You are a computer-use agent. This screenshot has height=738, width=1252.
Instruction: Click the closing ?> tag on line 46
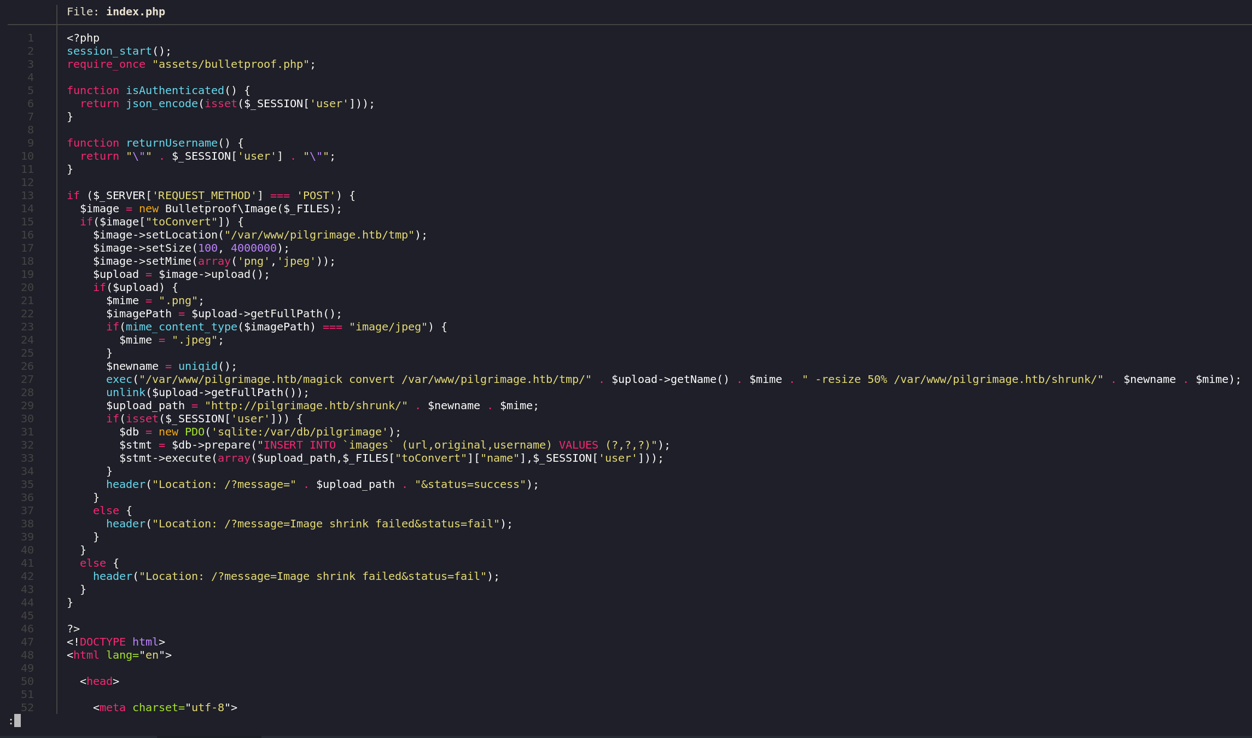pos(73,629)
